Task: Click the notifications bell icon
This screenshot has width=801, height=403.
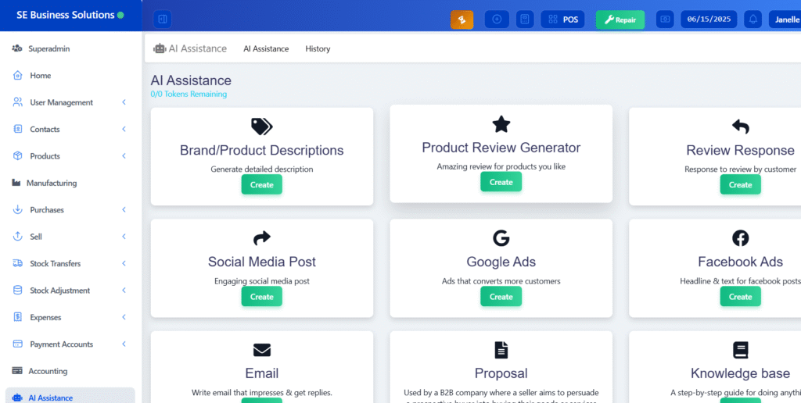Action: [753, 20]
